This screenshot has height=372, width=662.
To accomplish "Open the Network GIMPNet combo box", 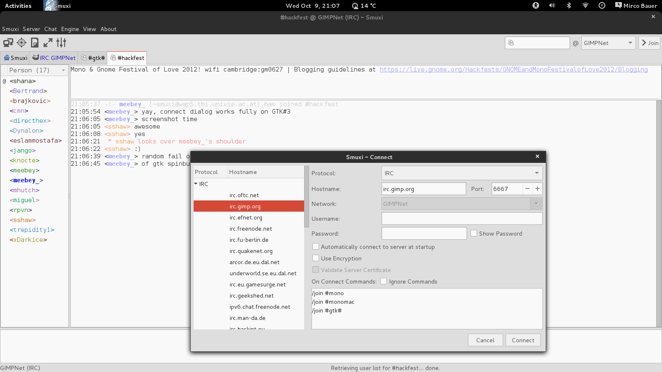I will click(x=462, y=203).
